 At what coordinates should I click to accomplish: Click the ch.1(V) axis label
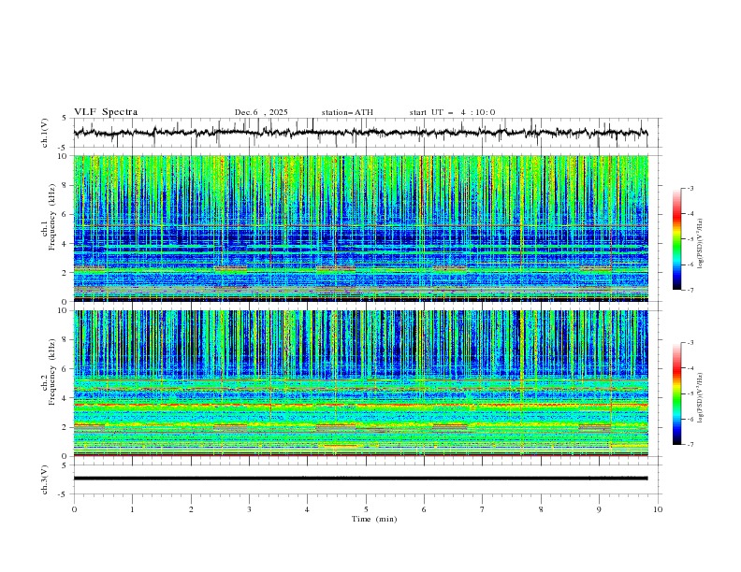(46, 133)
